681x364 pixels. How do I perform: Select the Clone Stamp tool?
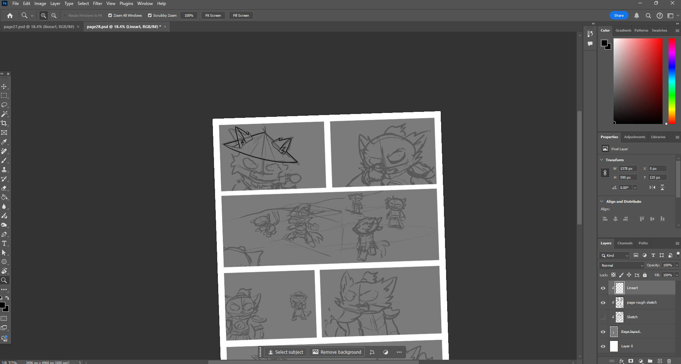click(x=4, y=169)
